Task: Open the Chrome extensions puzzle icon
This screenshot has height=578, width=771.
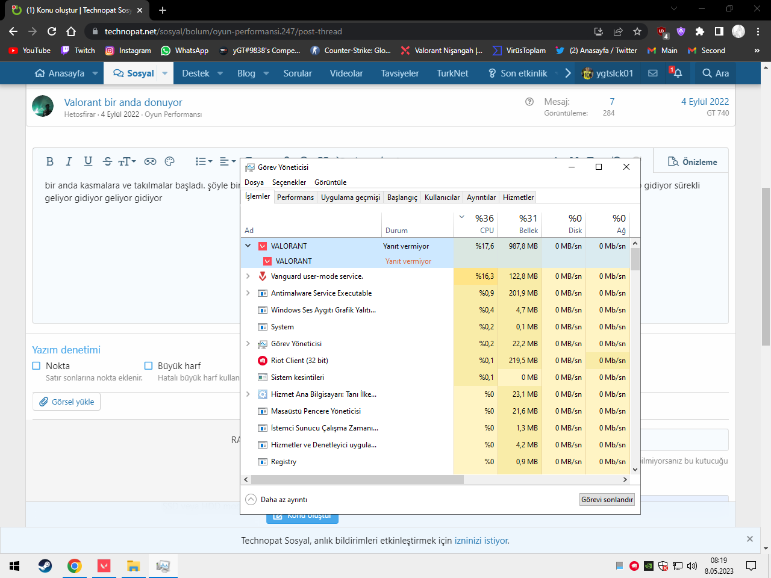Action: (700, 31)
